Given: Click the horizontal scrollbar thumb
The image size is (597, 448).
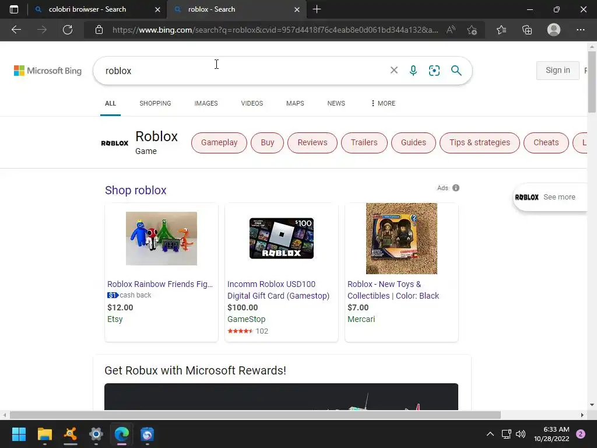Looking at the screenshot, I should [255, 415].
